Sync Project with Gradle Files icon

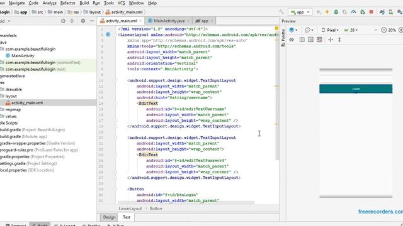pyautogui.click(x=382, y=12)
